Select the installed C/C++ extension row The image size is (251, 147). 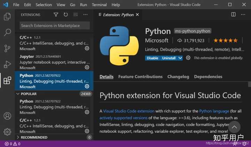point(54,43)
